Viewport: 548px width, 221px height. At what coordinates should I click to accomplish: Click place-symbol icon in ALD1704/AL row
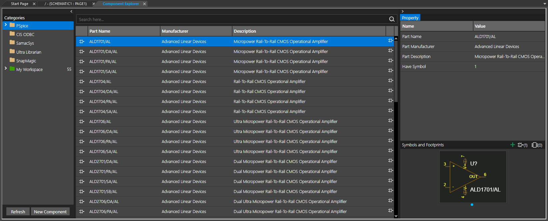point(390,81)
